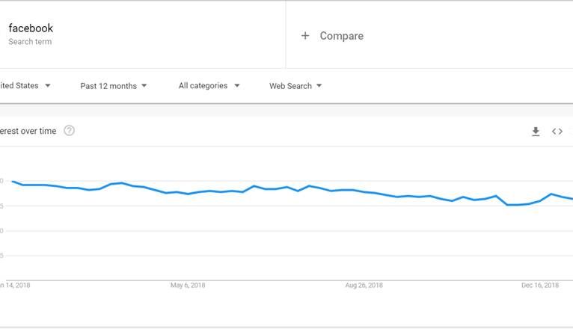Click the dropdown arrow next to Past 12 months

point(144,86)
